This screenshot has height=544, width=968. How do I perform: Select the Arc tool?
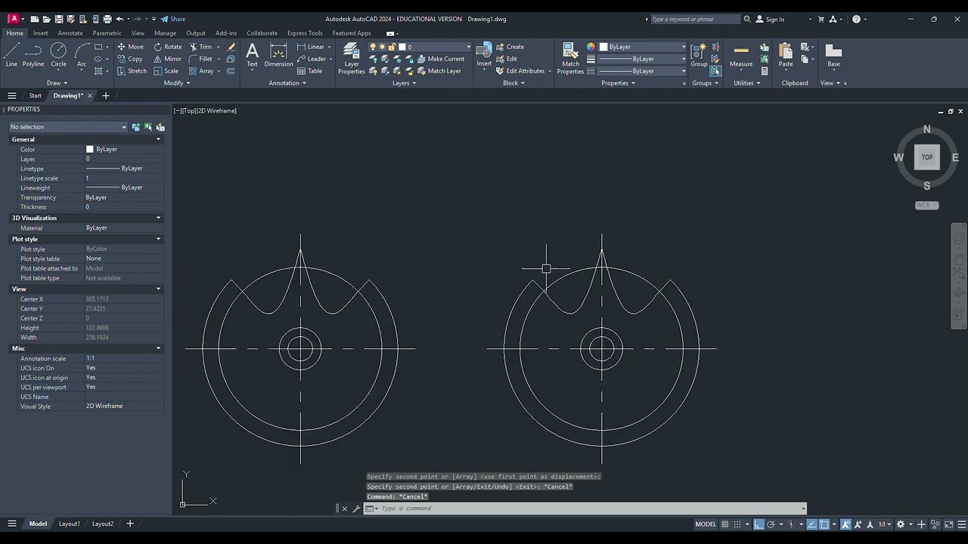point(82,55)
